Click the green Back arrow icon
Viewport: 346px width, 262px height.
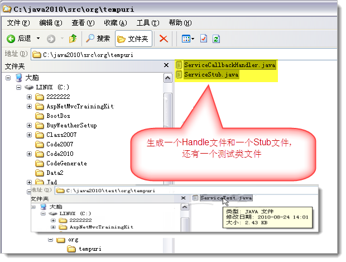(11, 39)
